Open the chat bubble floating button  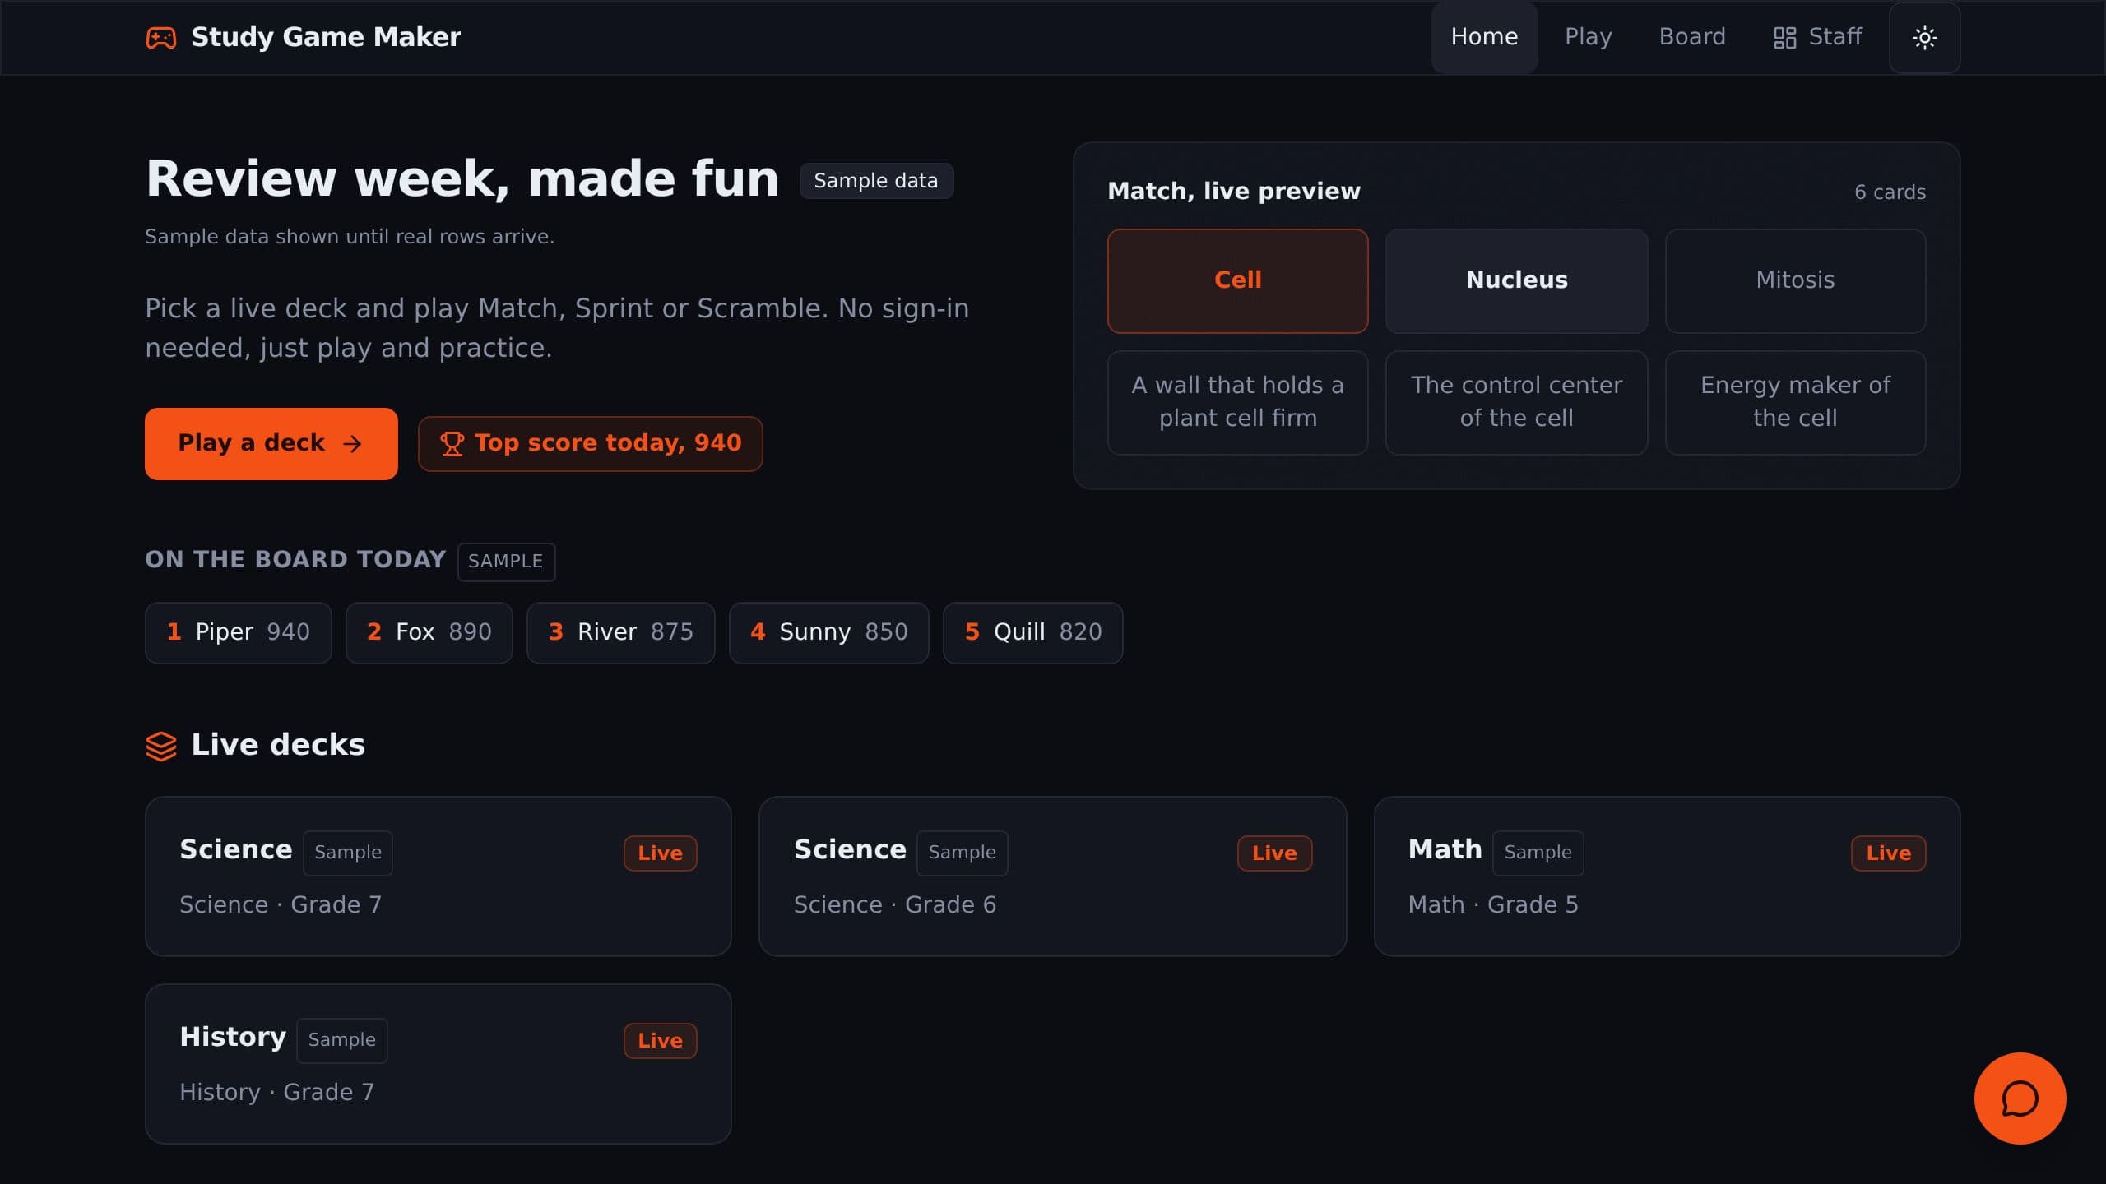point(2020,1098)
